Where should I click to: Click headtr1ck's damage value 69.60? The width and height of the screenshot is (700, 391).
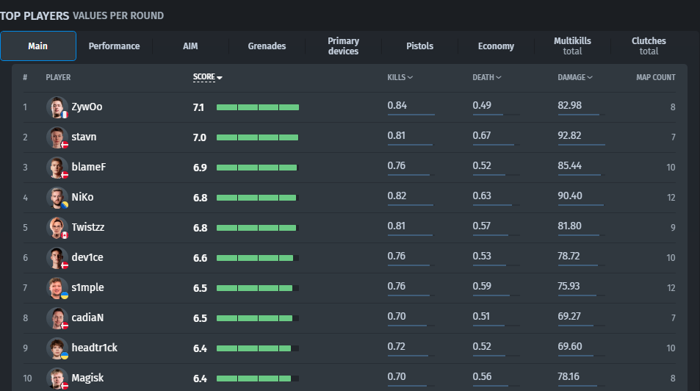click(570, 346)
